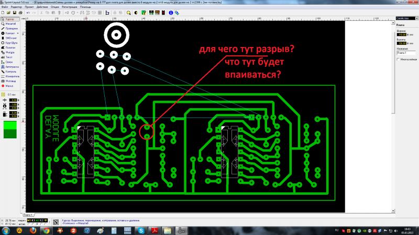419x235 pixels.
Task: Open Google Chrome from the taskbar
Action: point(47,231)
